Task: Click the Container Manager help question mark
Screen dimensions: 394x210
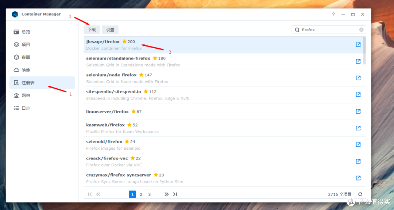Action: (x=333, y=14)
